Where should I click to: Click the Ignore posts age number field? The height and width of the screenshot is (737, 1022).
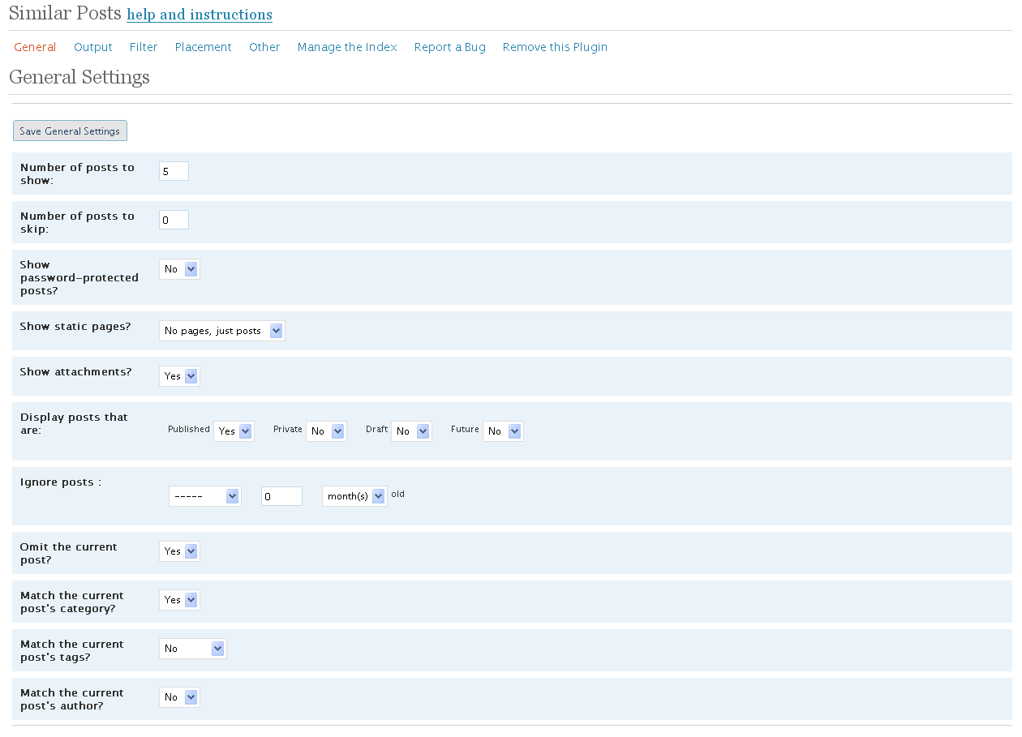point(281,496)
